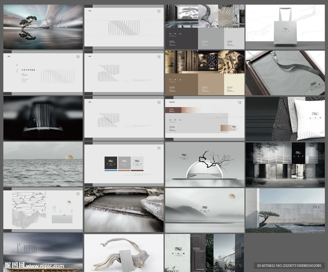Viewport: 328px width, 272px height.
Task: Click the stone waterfall photo
Action: pos(124,210)
